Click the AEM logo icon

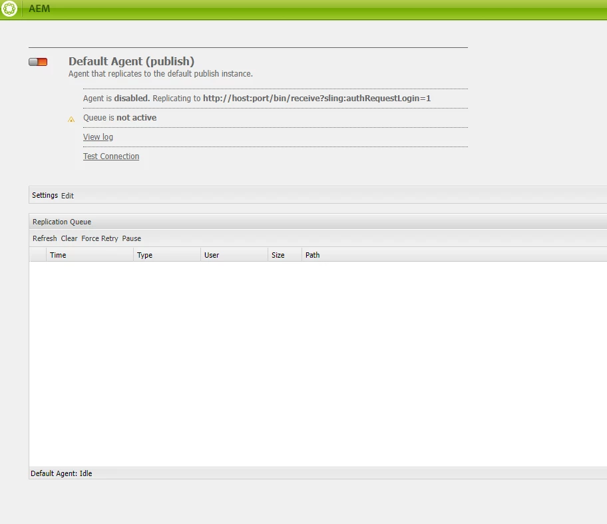click(x=9, y=9)
